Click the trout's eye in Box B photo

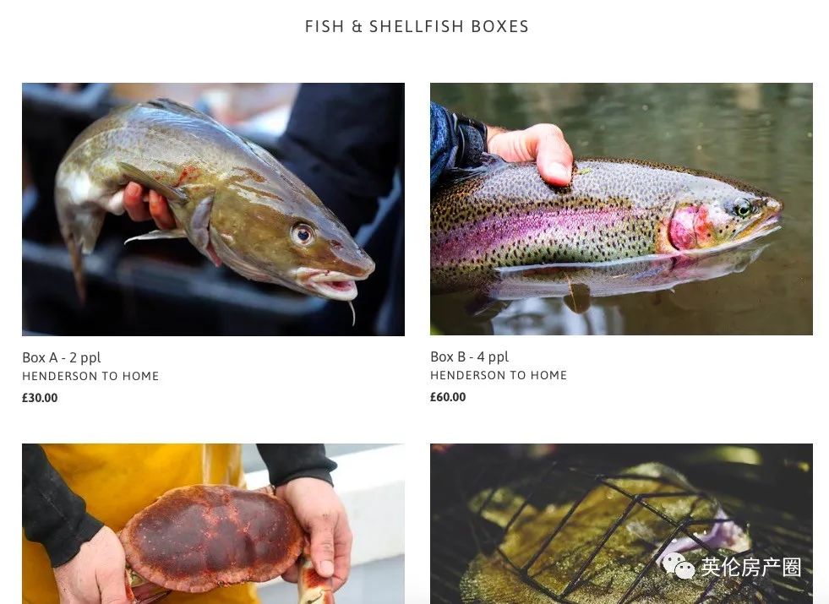click(742, 207)
